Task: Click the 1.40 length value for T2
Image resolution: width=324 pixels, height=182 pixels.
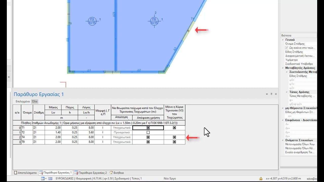Action: [53, 132]
